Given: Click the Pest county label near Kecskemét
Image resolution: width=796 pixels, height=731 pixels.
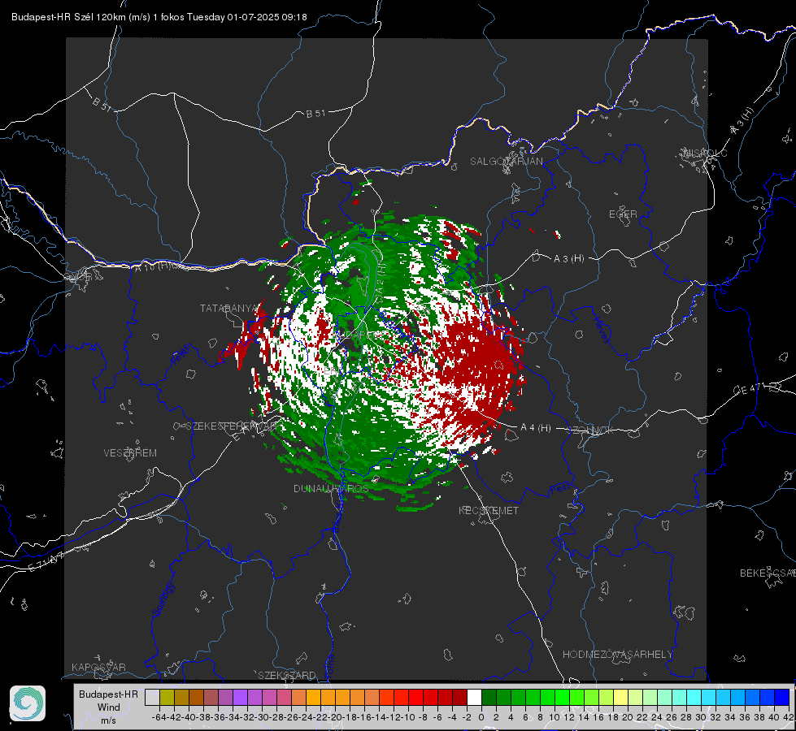Looking at the screenshot, I should pyautogui.click(x=559, y=489).
